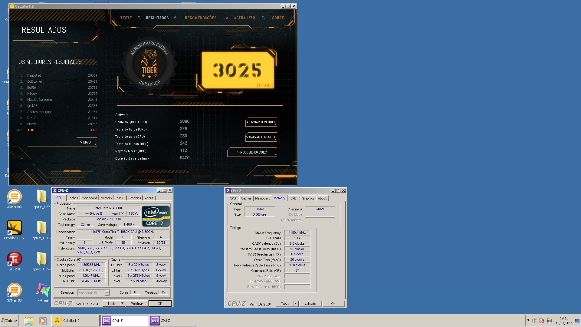Screen dimensions: 581x327
Task: Click the security alert tray icon
Action: pos(542,321)
